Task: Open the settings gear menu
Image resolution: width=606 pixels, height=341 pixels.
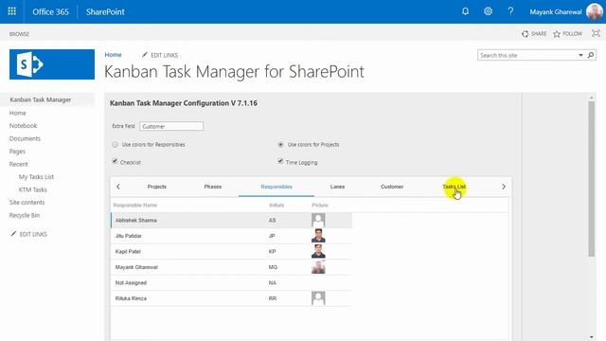Action: pyautogui.click(x=488, y=11)
